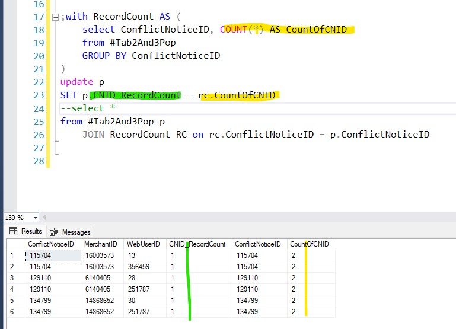Select the CNID_RecordCount column header

(x=199, y=244)
